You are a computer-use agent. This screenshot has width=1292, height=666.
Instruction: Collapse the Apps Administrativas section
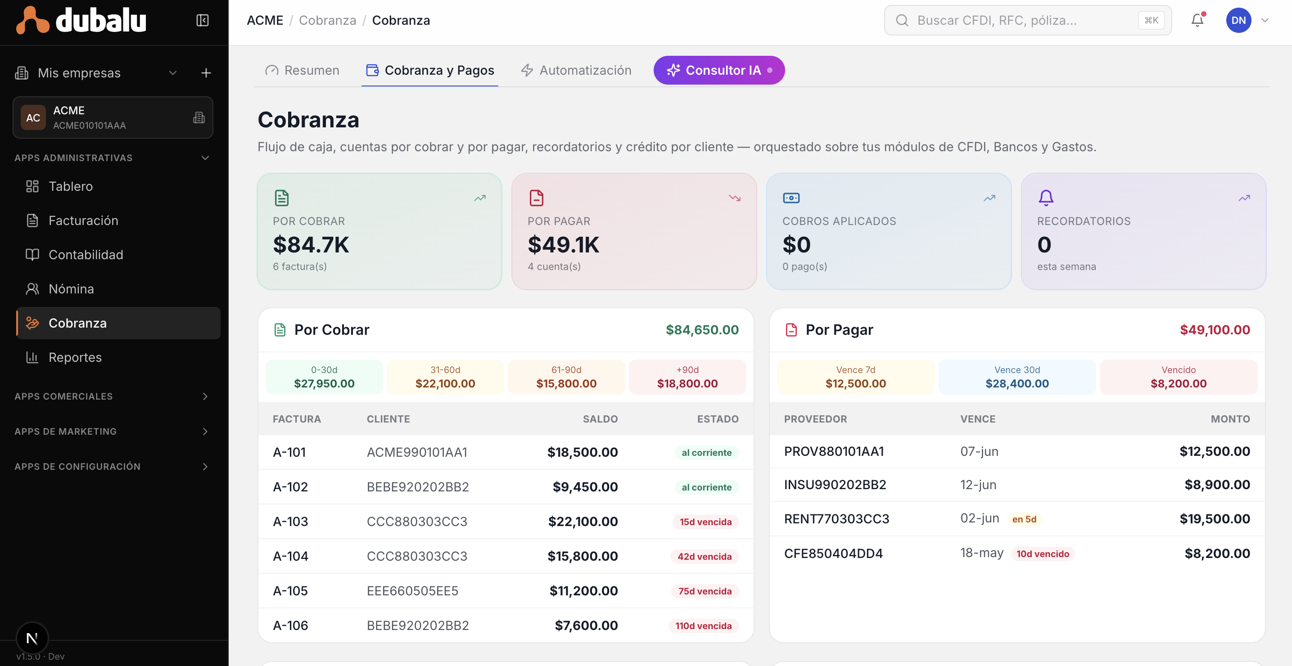205,158
